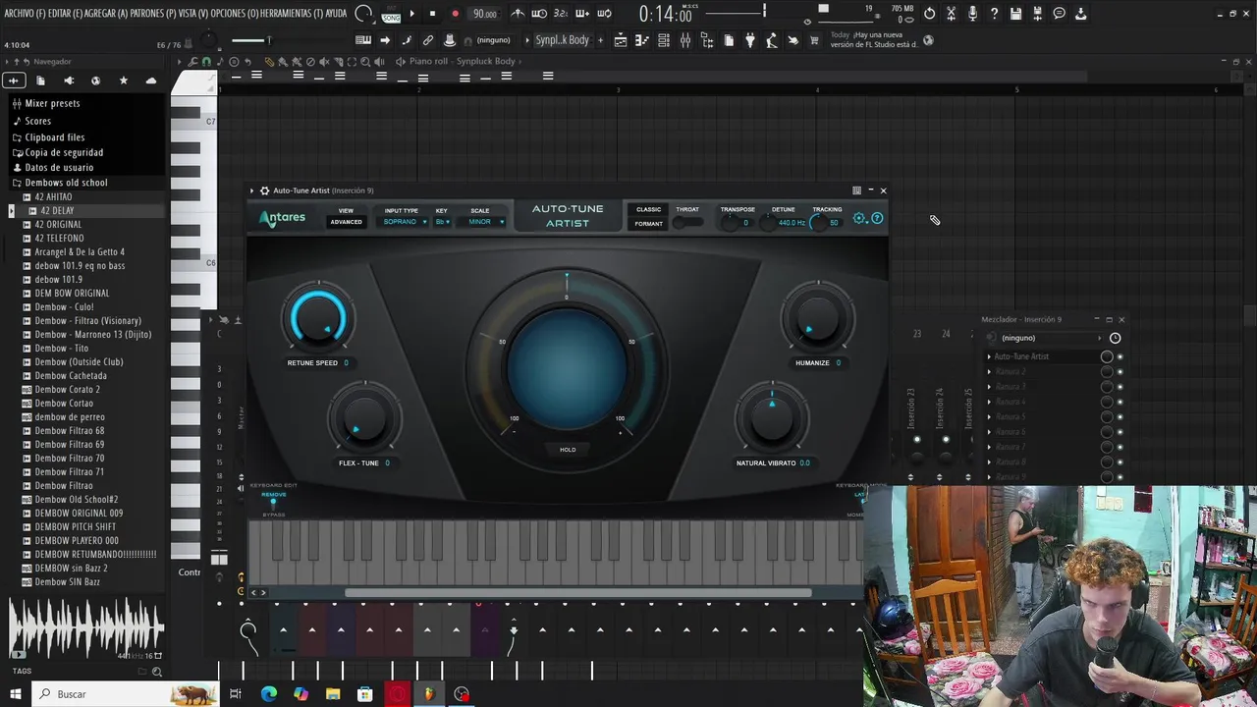
Task: Select the browser cloud tab icon
Action: 150,81
